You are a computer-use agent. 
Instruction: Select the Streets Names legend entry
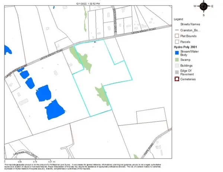click(191, 24)
